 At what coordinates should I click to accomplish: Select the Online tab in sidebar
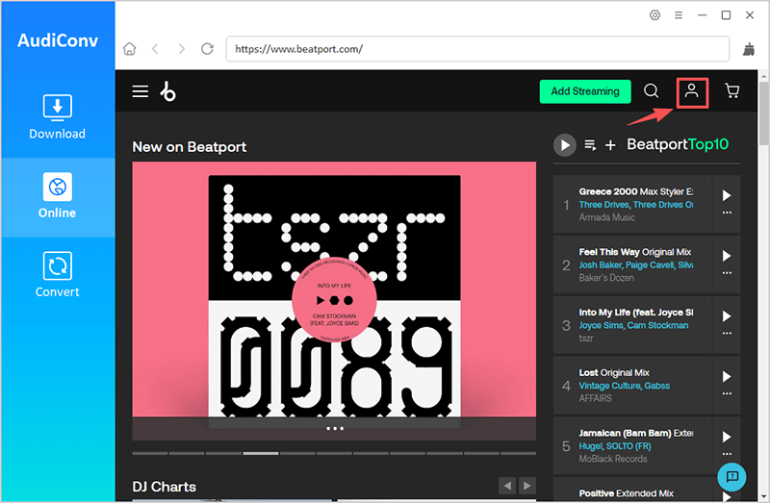tap(58, 197)
